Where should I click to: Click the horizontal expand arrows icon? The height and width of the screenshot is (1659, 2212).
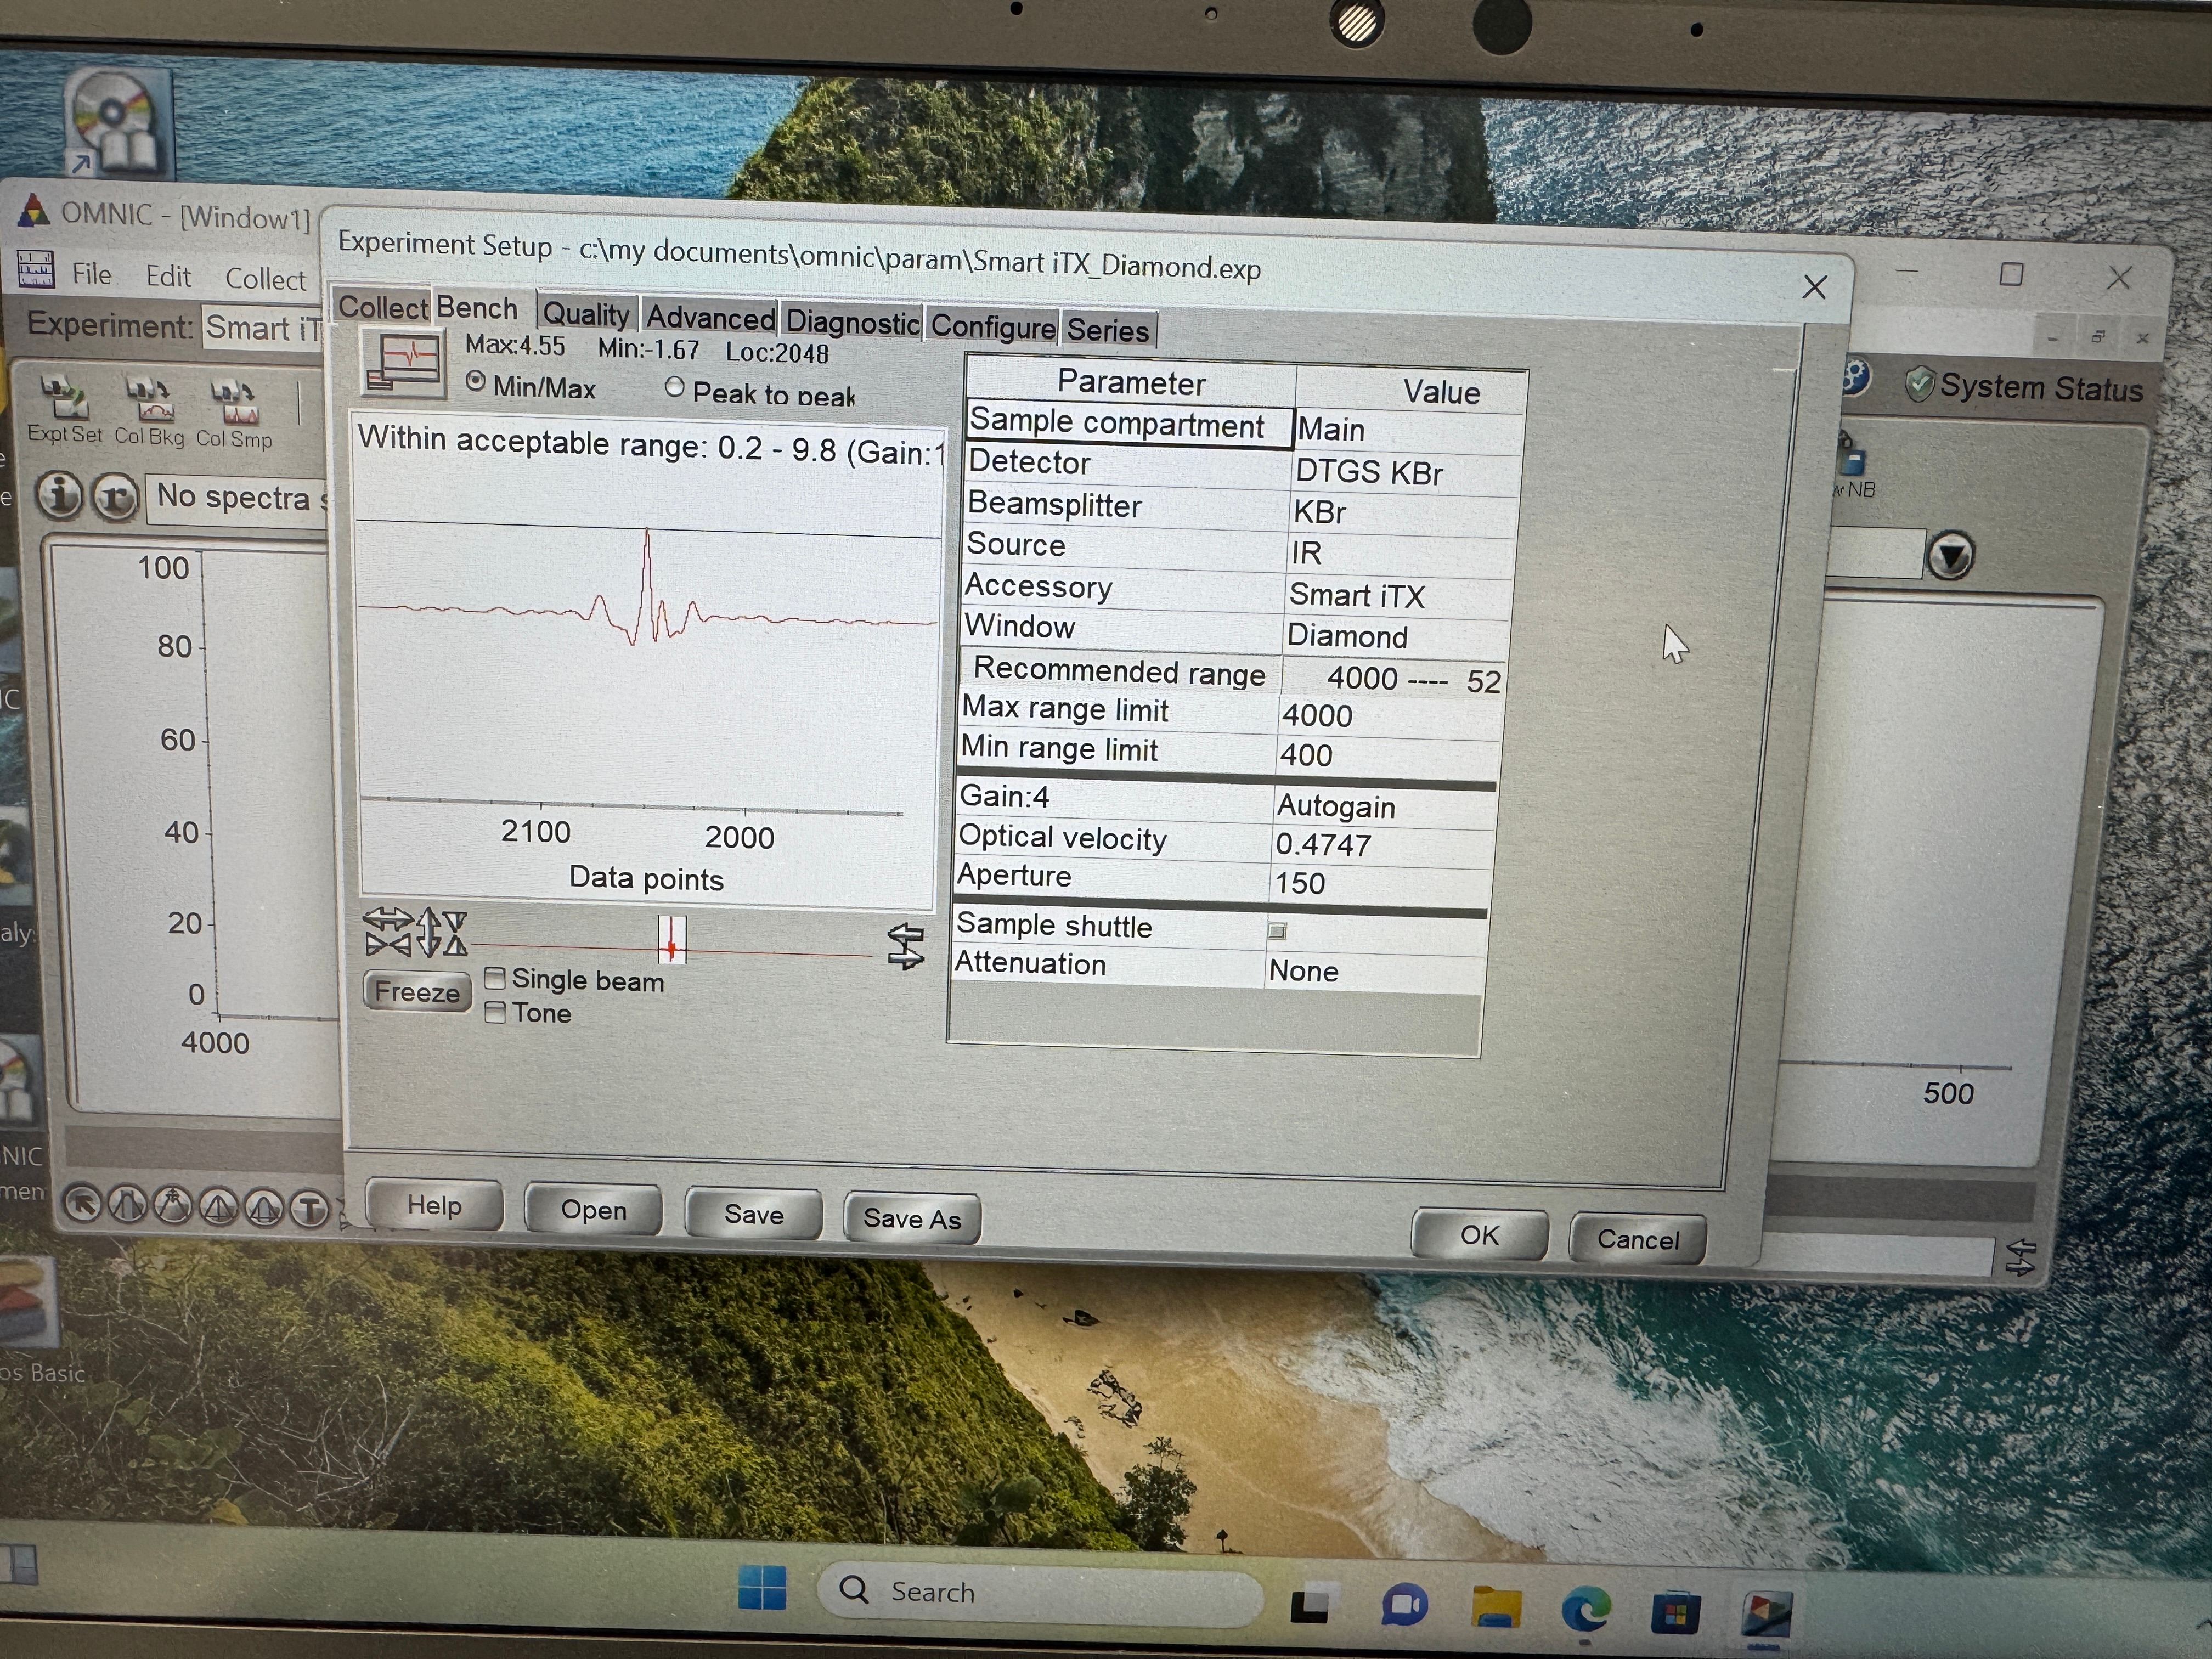(x=388, y=919)
